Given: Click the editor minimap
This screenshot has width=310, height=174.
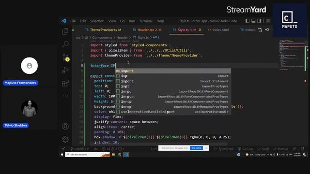Looking at the screenshot, I should 292,55.
